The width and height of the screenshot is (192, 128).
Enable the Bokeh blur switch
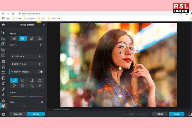coord(40,64)
